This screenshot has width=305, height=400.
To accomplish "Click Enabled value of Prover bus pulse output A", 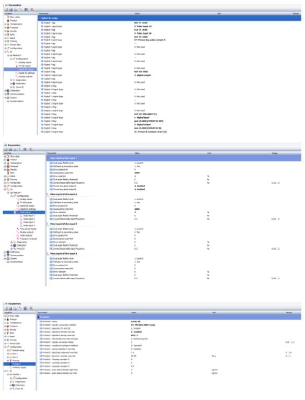I will 139,186.
